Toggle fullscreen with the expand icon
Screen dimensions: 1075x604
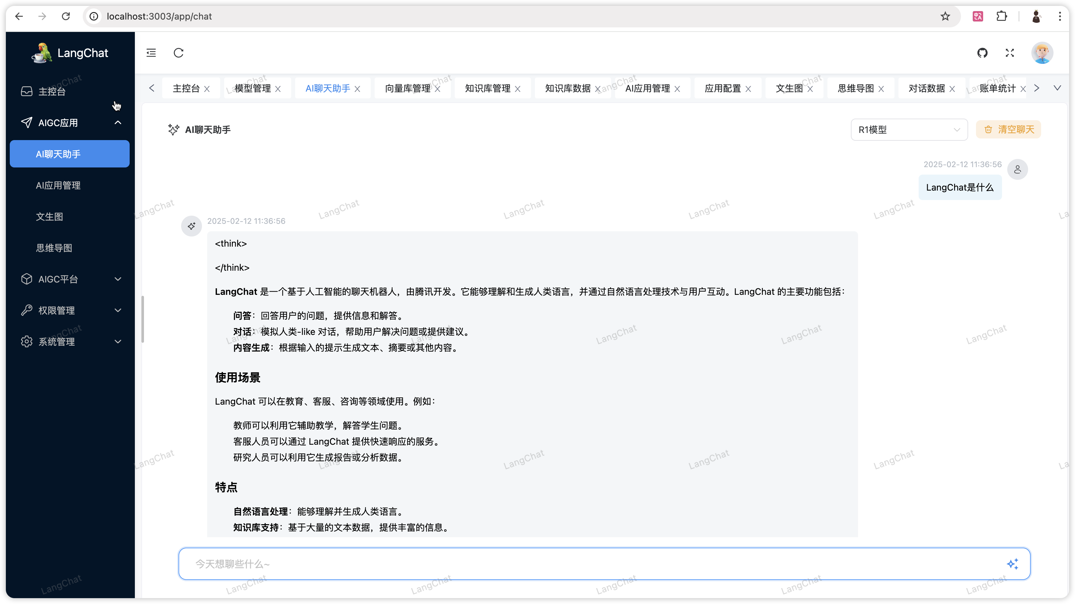point(1010,53)
